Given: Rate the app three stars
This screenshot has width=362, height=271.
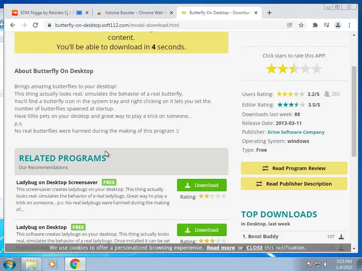Looking at the screenshot, I should [294, 69].
